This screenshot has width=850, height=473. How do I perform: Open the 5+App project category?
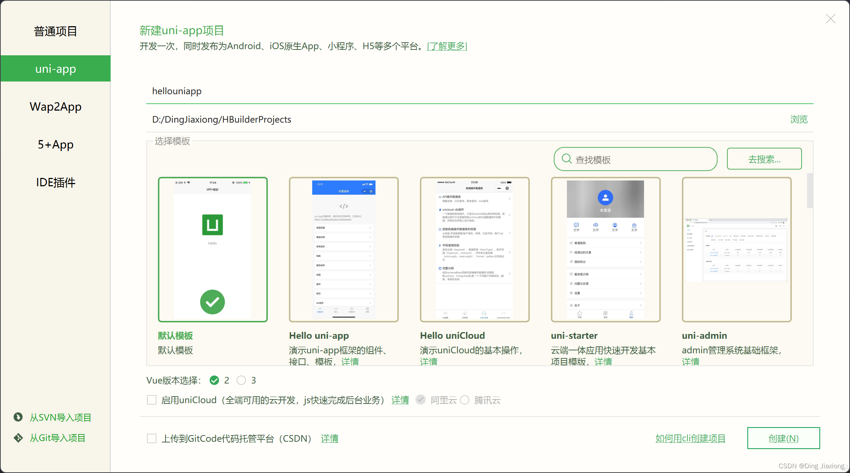pos(55,144)
